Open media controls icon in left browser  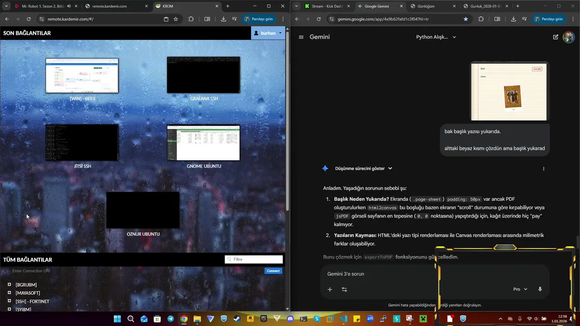[234, 19]
